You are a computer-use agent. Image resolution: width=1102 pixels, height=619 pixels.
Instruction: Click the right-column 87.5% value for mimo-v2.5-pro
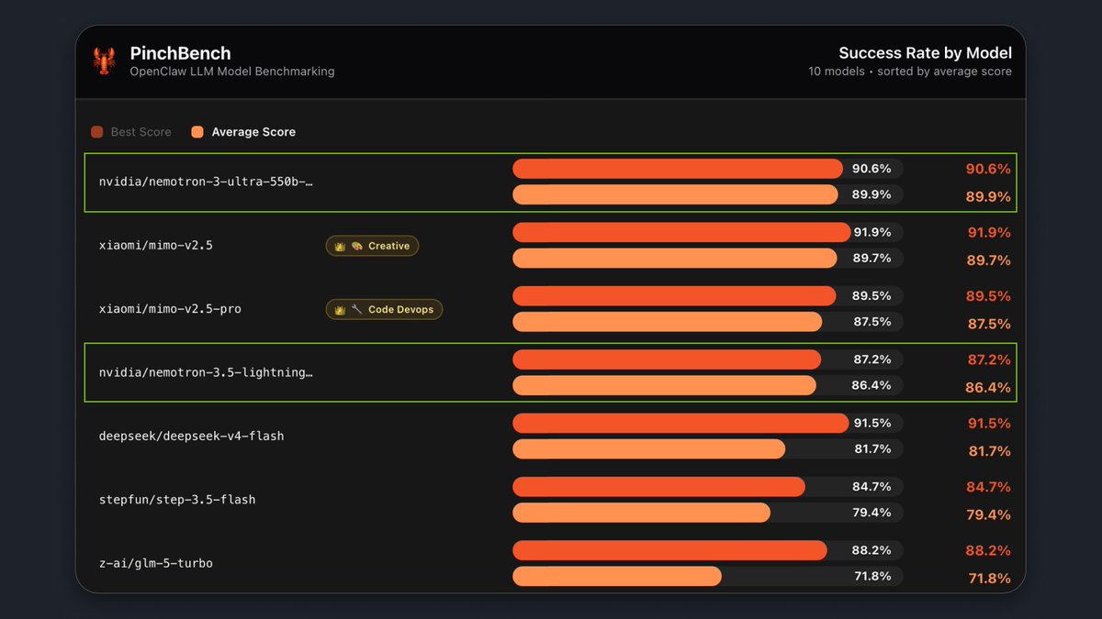988,323
